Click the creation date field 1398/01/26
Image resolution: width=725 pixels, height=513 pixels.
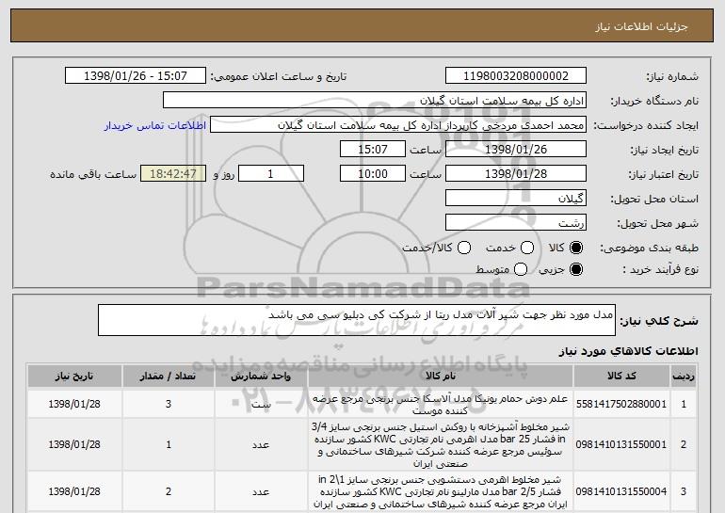point(516,150)
